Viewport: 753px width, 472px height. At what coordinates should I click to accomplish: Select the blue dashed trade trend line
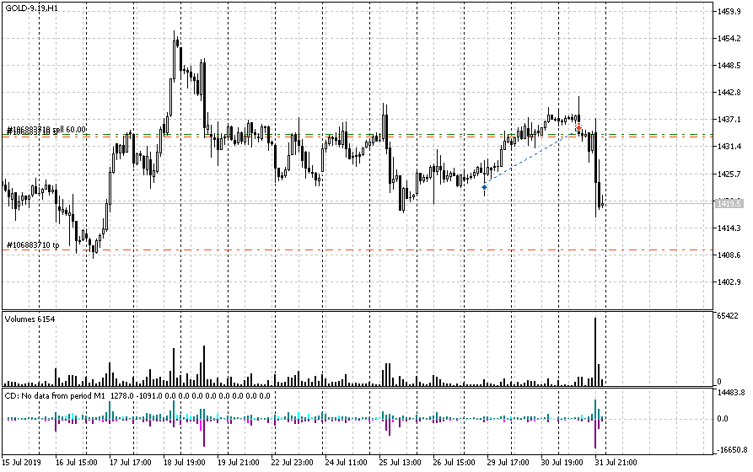click(531, 158)
